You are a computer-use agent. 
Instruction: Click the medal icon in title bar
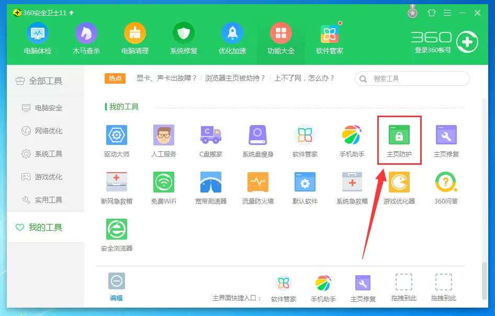[x=413, y=12]
